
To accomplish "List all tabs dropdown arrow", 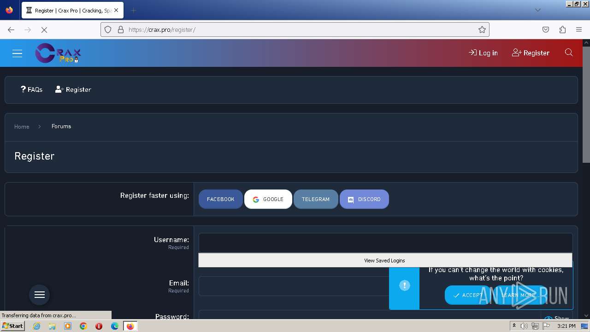I will pos(537,10).
